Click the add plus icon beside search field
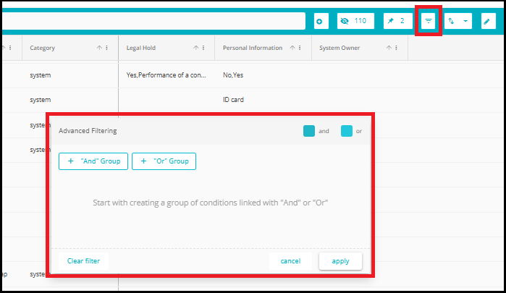The width and height of the screenshot is (506, 293). pyautogui.click(x=321, y=21)
